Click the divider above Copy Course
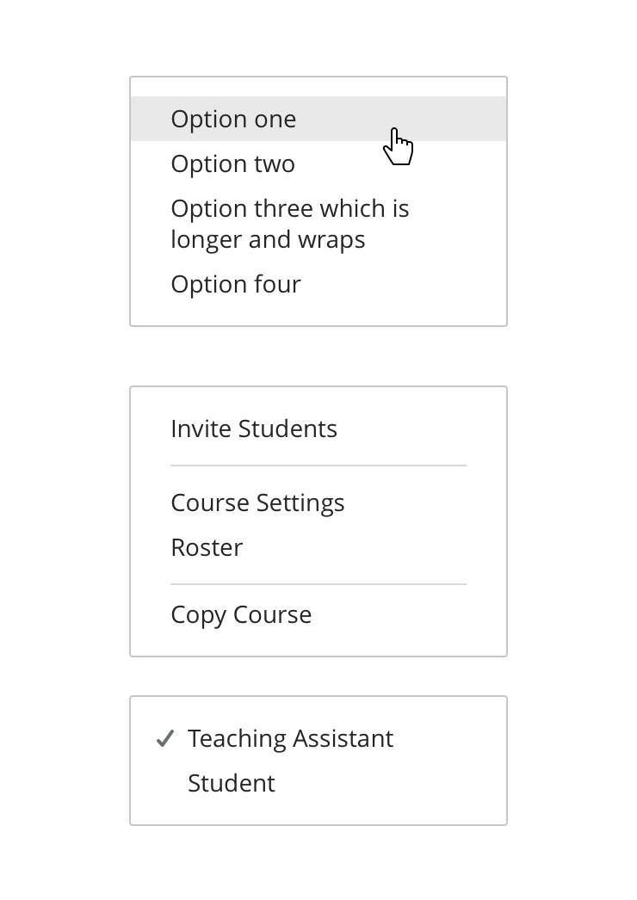Image resolution: width=637 pixels, height=900 pixels. (318, 584)
